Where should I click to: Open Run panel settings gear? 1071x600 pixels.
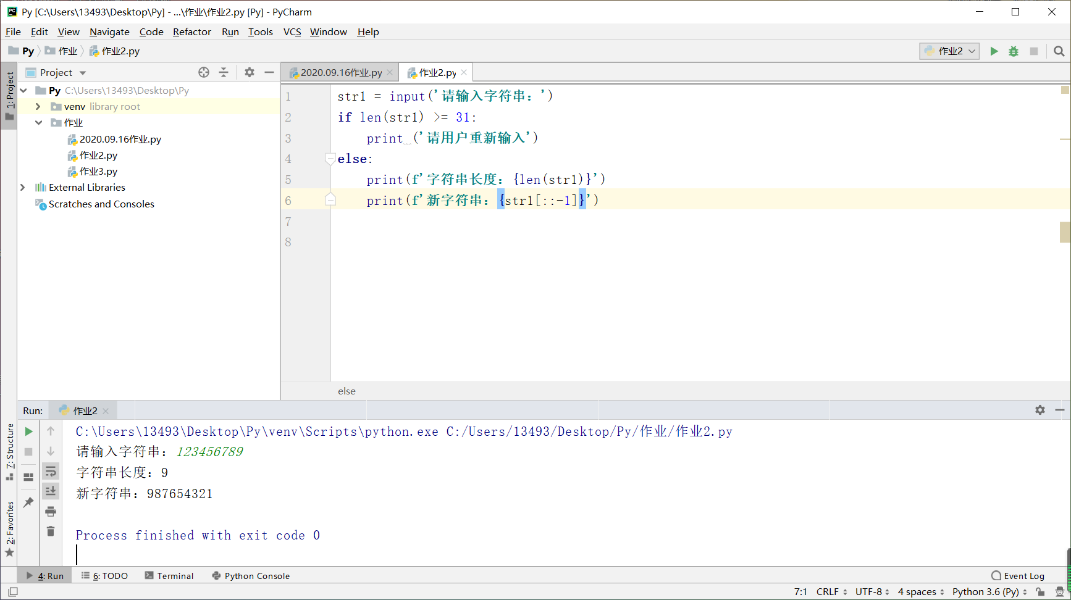(1040, 410)
